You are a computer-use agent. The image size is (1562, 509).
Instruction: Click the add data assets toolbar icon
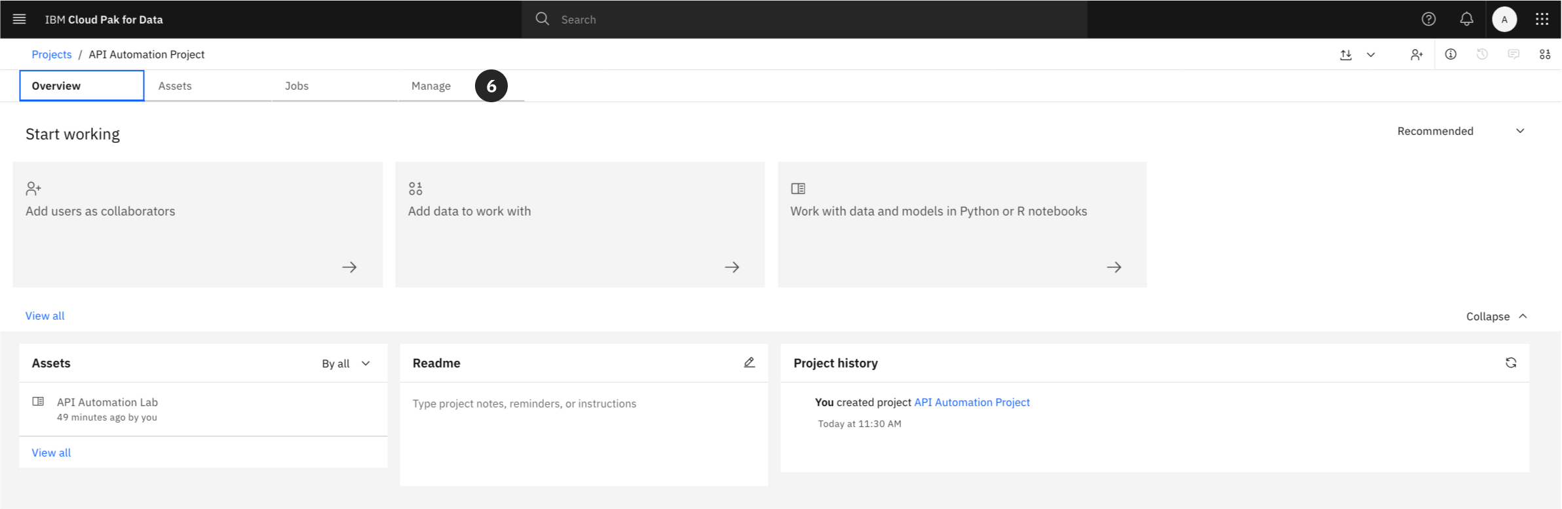[1544, 54]
